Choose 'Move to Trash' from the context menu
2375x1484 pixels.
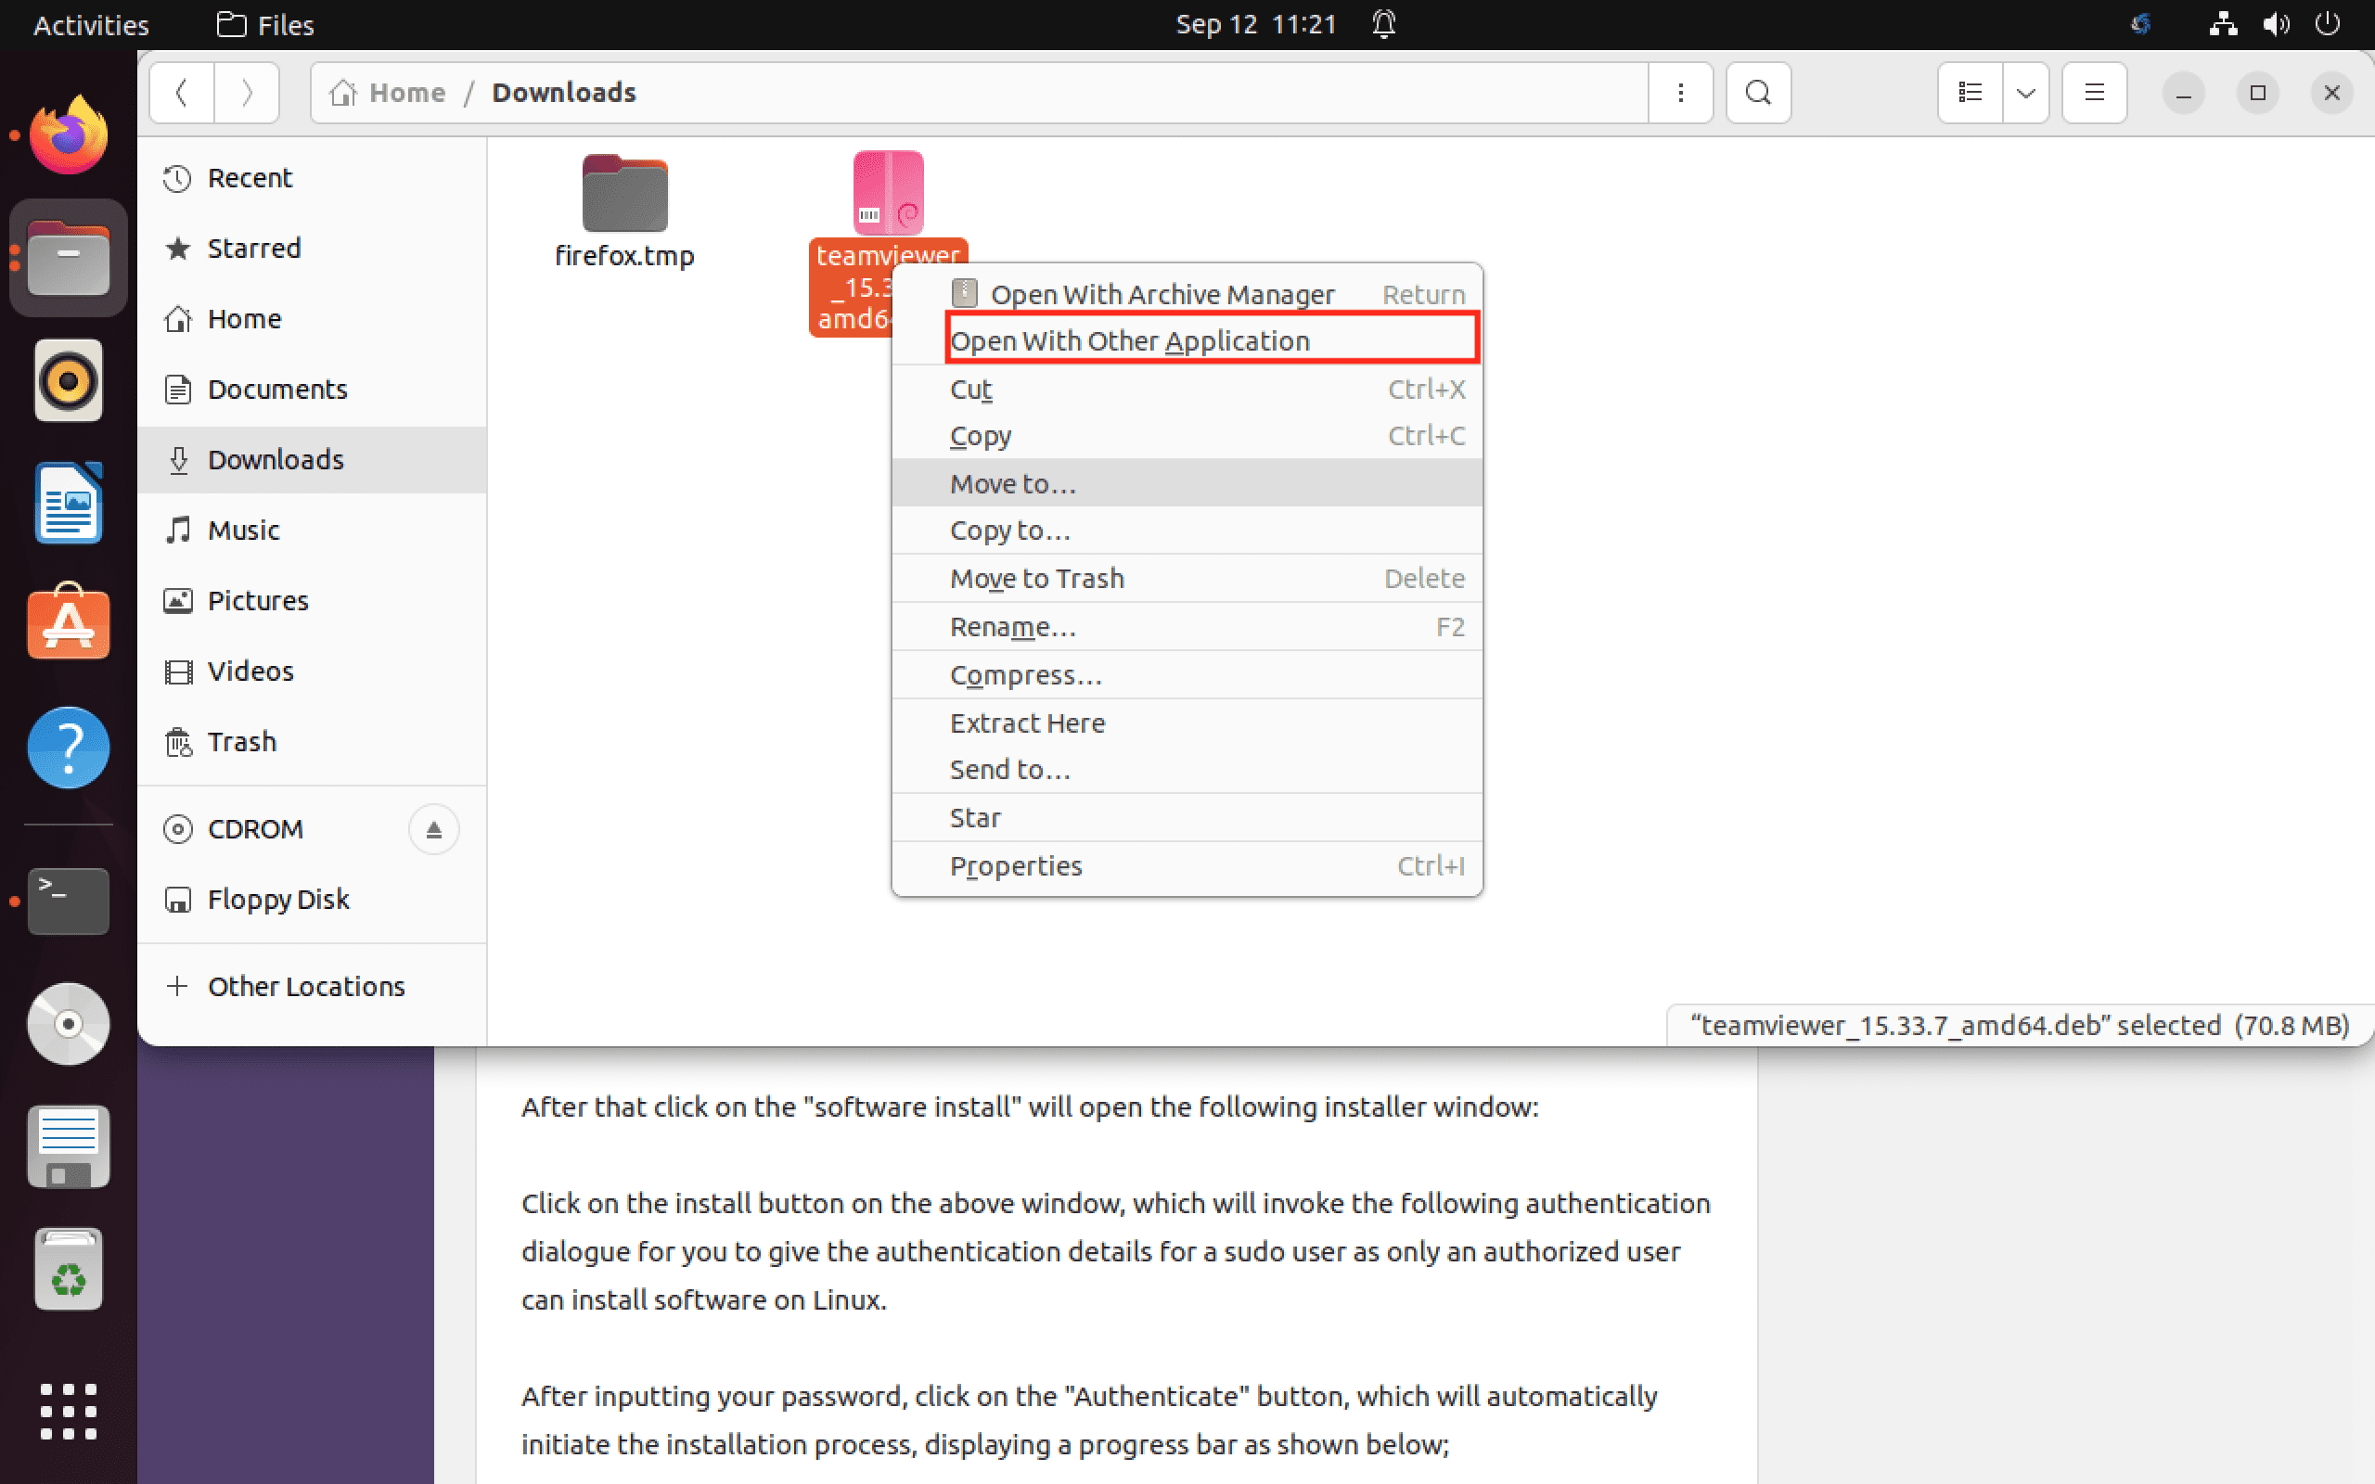tap(1036, 578)
